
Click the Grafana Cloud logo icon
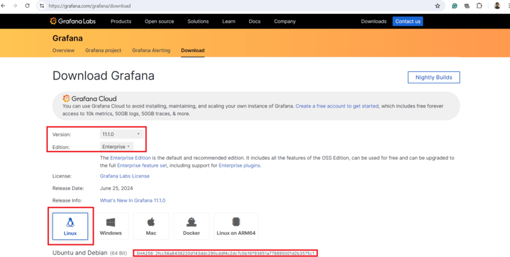66,99
